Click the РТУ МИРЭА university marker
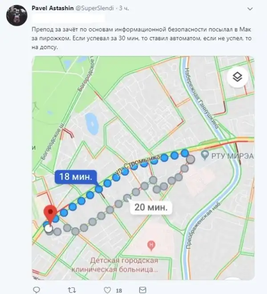Image resolution: width=267 pixels, height=294 pixels. click(x=205, y=155)
